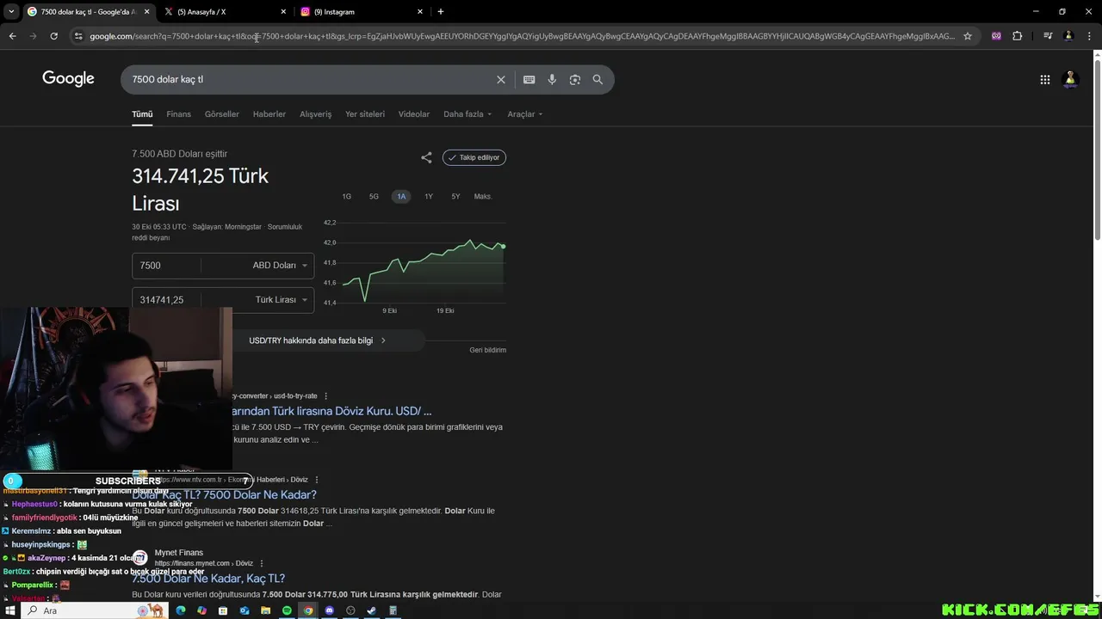Switch to the Instagram browser tab
The width and height of the screenshot is (1102, 619).
click(362, 11)
